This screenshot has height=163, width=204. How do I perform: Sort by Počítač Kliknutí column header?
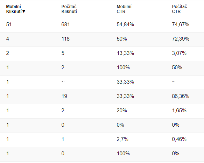point(69,9)
